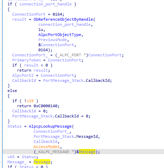Viewport: 164px width, 168px height.
Task: Click the orange AccessMode1 argument
Action: click(47, 147)
